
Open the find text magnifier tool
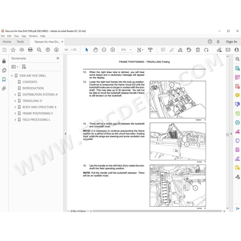tap(39, 50)
